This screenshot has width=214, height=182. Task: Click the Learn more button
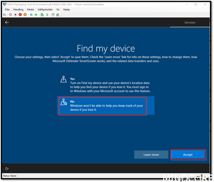[x=151, y=155]
